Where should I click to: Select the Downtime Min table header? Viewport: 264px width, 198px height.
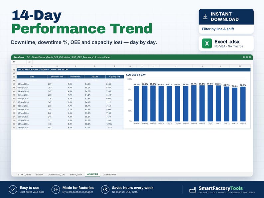(57, 77)
